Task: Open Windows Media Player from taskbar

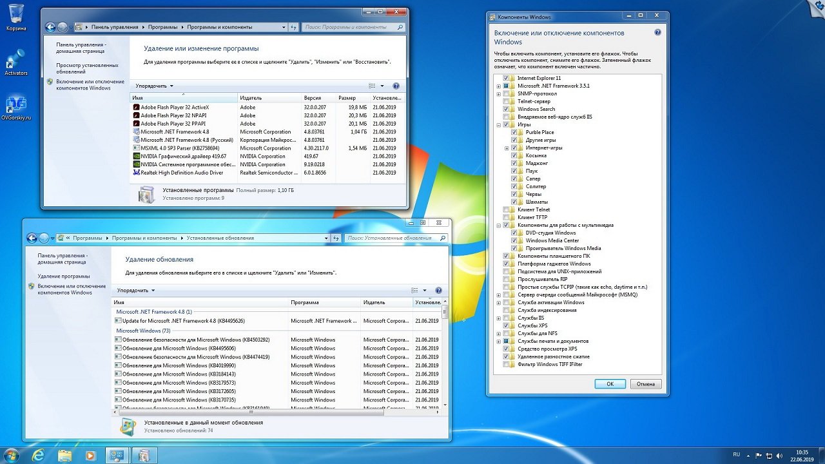Action: (x=90, y=455)
